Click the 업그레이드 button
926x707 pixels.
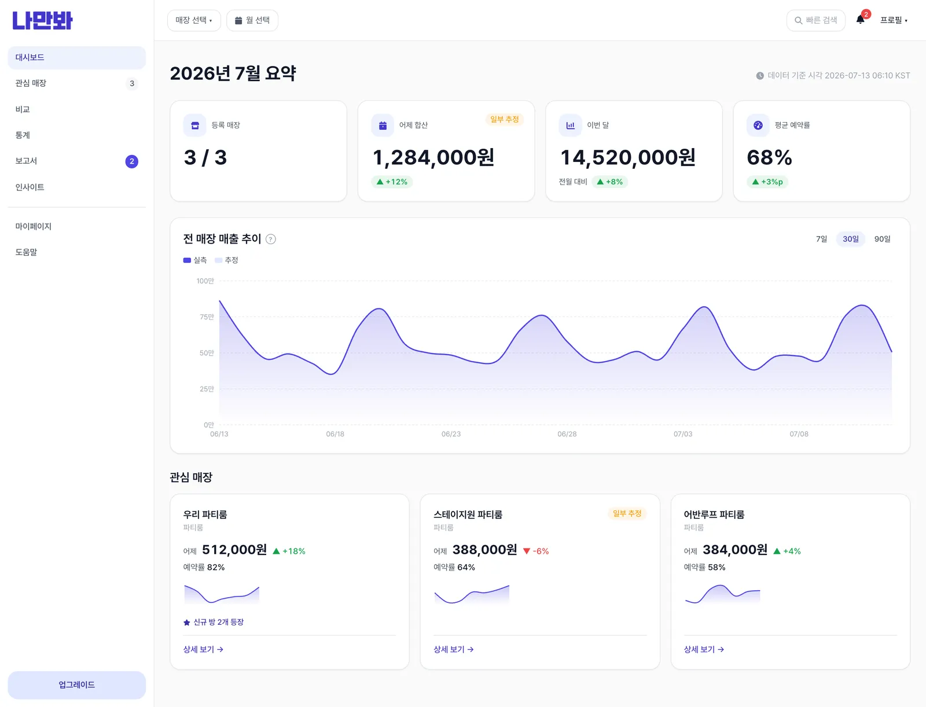pyautogui.click(x=76, y=685)
